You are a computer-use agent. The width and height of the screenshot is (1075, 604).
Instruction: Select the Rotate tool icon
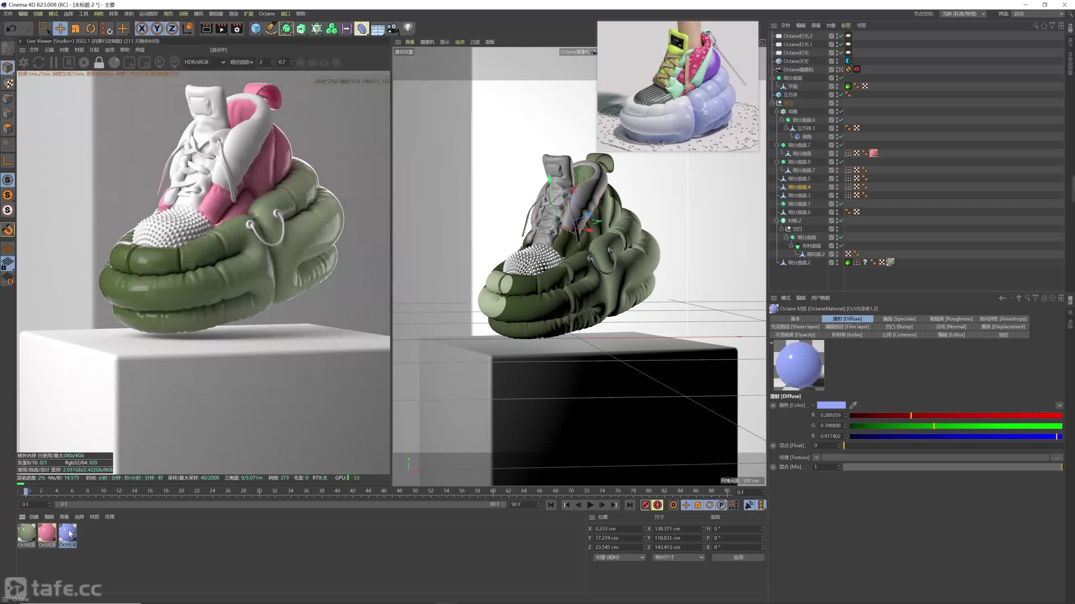(91, 29)
